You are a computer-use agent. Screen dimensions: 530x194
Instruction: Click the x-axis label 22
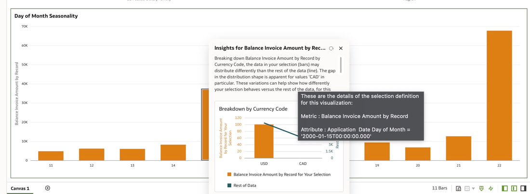tap(499, 166)
